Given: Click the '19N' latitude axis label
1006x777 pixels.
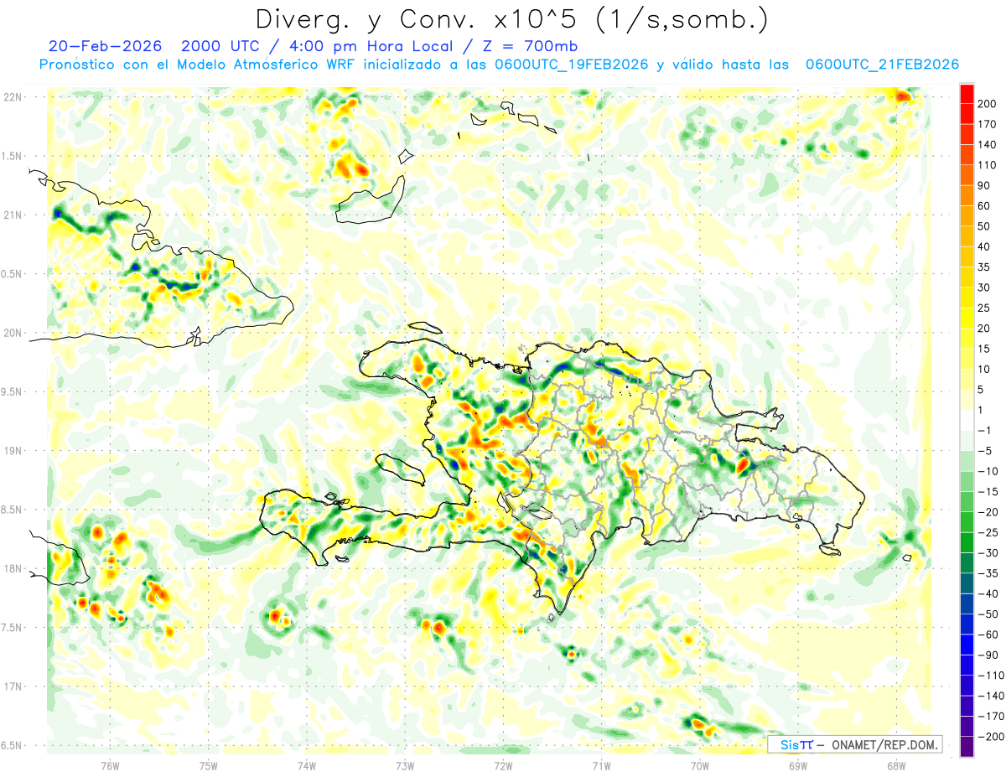Looking at the screenshot, I should coord(12,451).
